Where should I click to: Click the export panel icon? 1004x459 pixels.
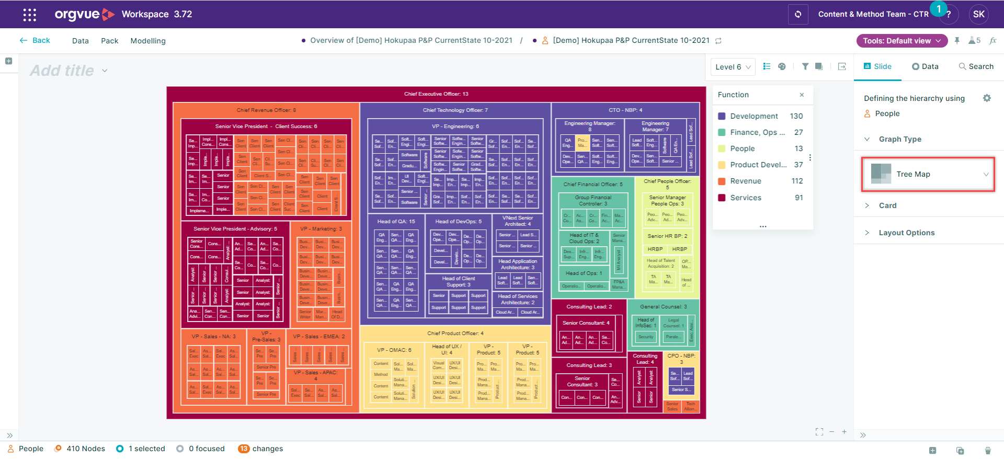842,66
